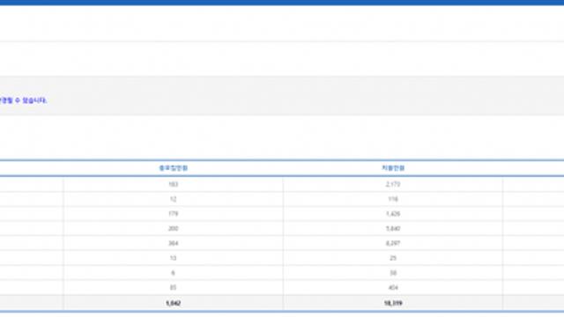Select the cell showing 179
The image size is (564, 317).
[x=173, y=214]
